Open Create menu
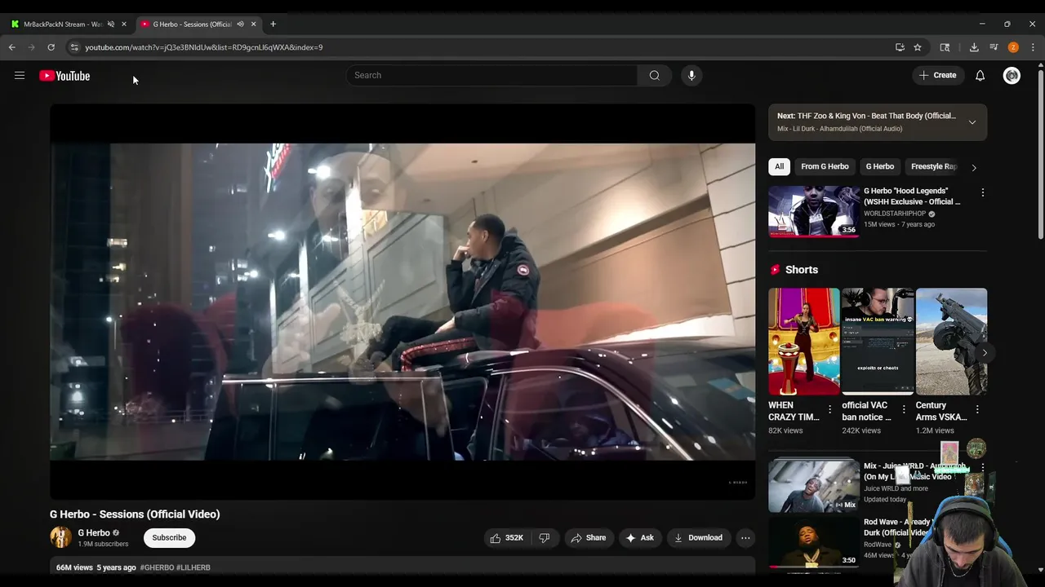The width and height of the screenshot is (1045, 587). [x=937, y=75]
